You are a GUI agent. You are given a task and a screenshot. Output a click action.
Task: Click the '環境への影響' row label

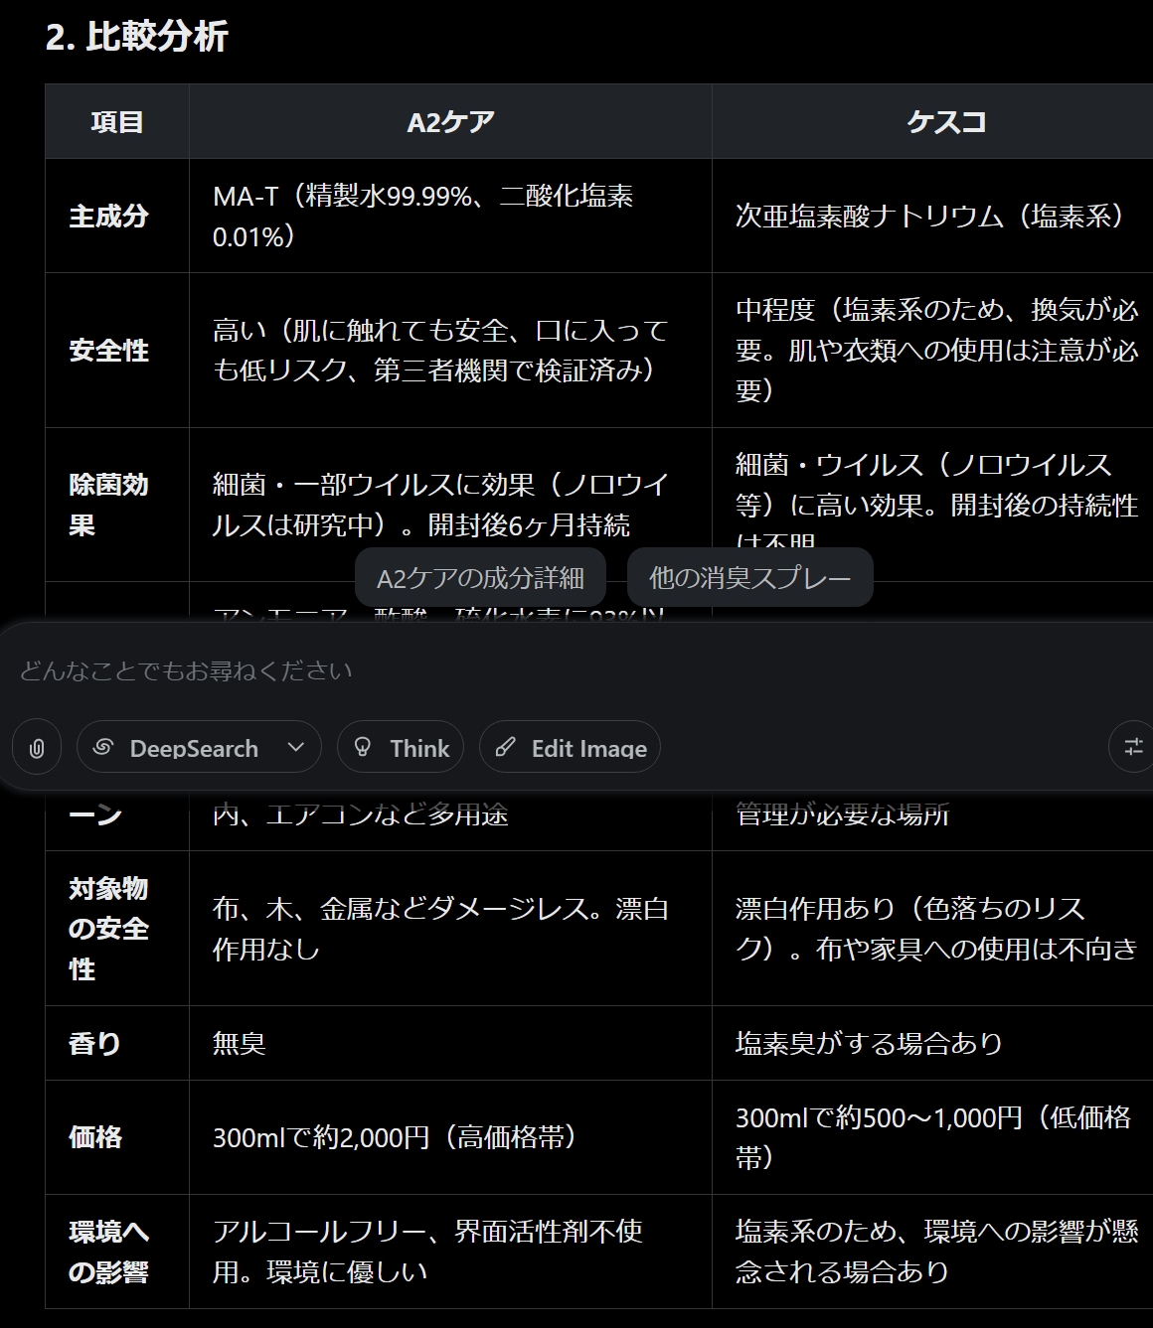[108, 1252]
